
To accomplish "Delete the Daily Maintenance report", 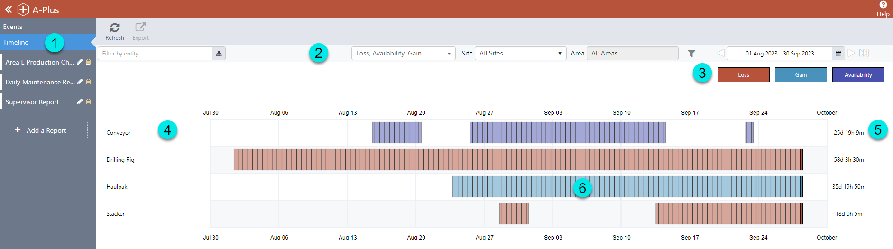I will [88, 82].
